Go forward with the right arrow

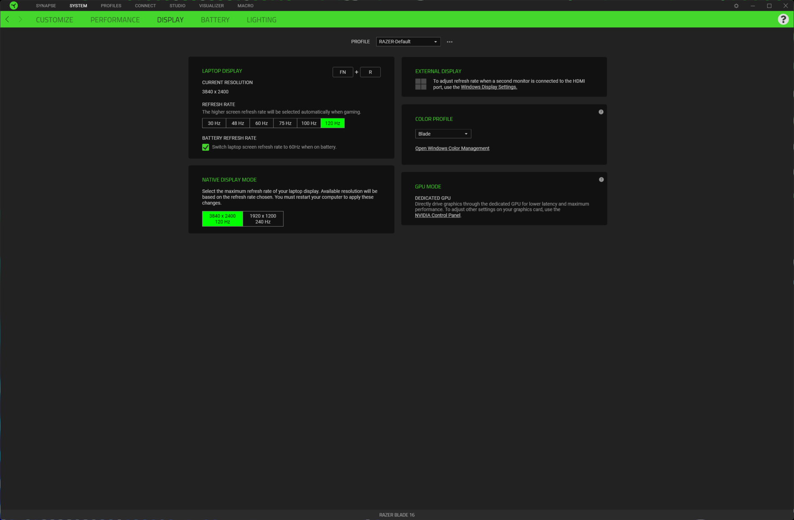point(20,19)
